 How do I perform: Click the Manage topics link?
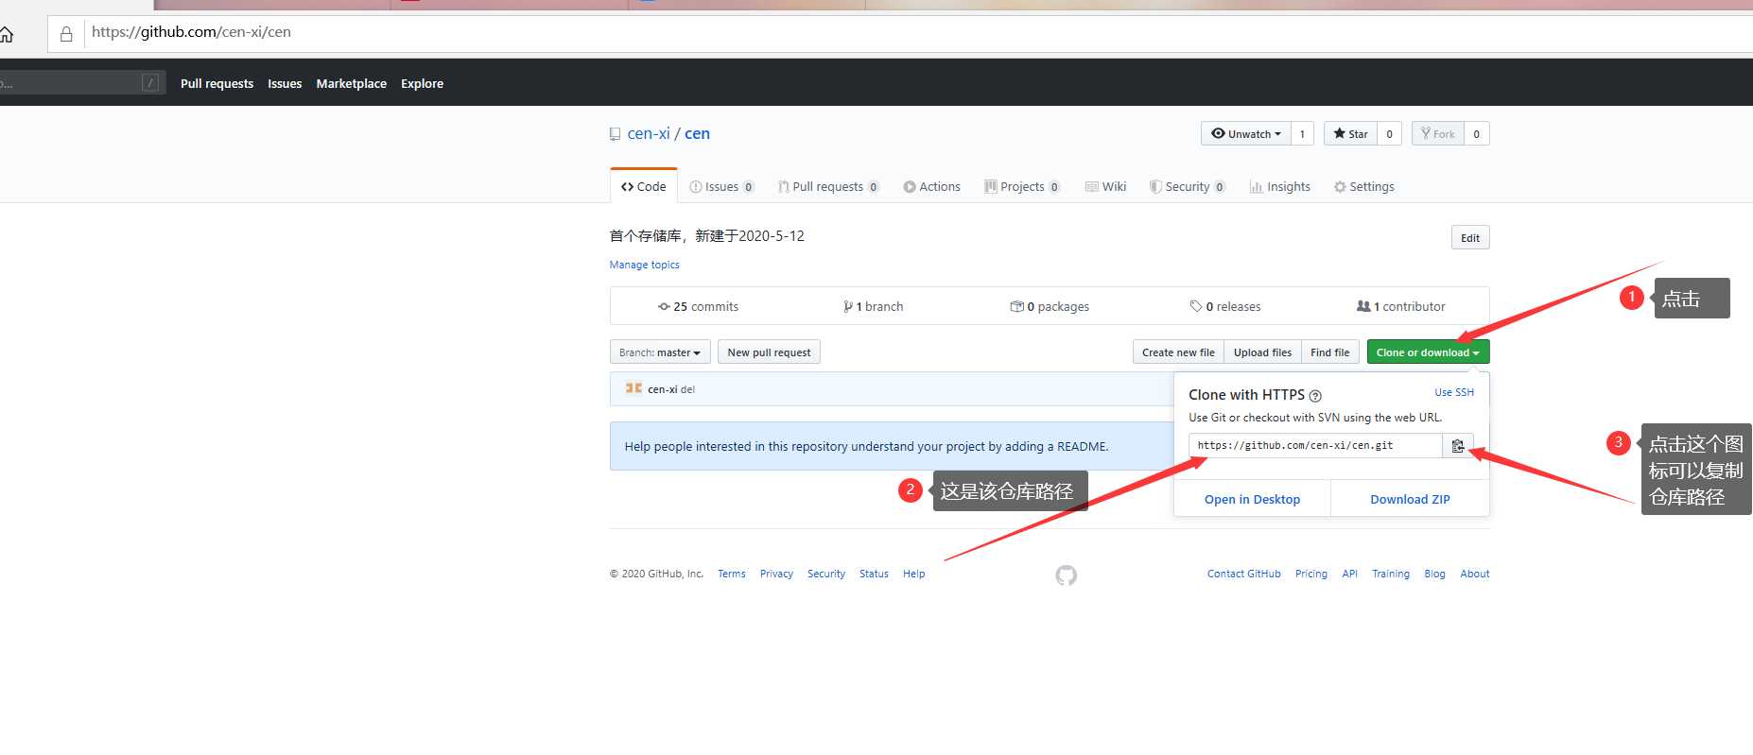[645, 265]
